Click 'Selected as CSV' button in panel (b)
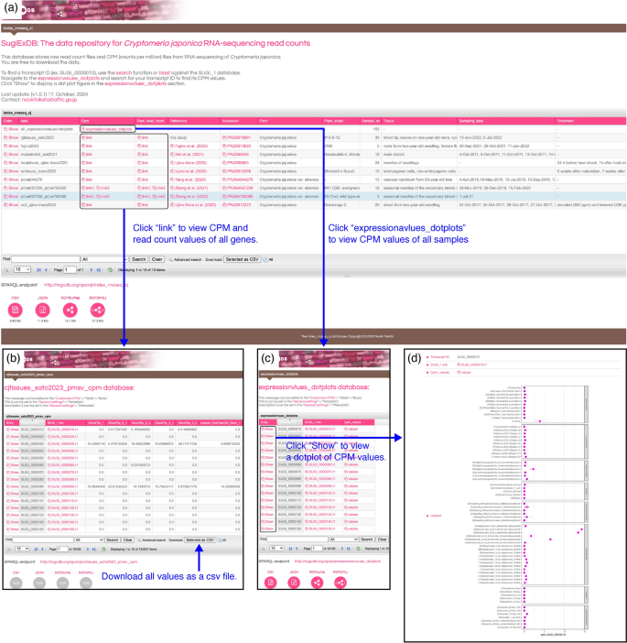Screen dimensions: 627x643 click(x=200, y=540)
